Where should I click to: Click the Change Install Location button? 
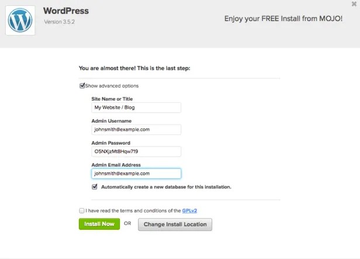point(175,224)
